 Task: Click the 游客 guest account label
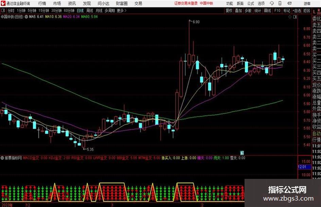[x=307, y=3]
